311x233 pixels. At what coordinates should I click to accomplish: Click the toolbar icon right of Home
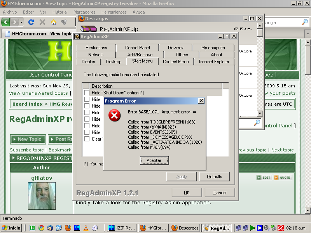tap(64, 22)
